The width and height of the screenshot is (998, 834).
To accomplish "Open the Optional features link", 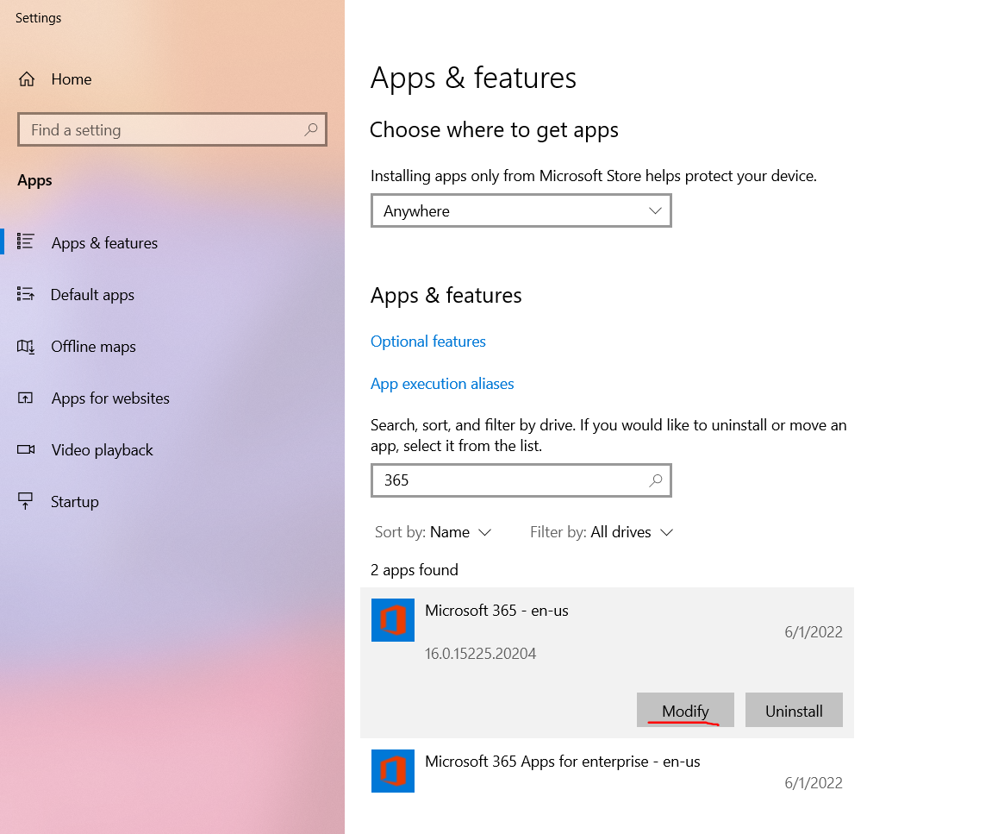I will tap(427, 342).
